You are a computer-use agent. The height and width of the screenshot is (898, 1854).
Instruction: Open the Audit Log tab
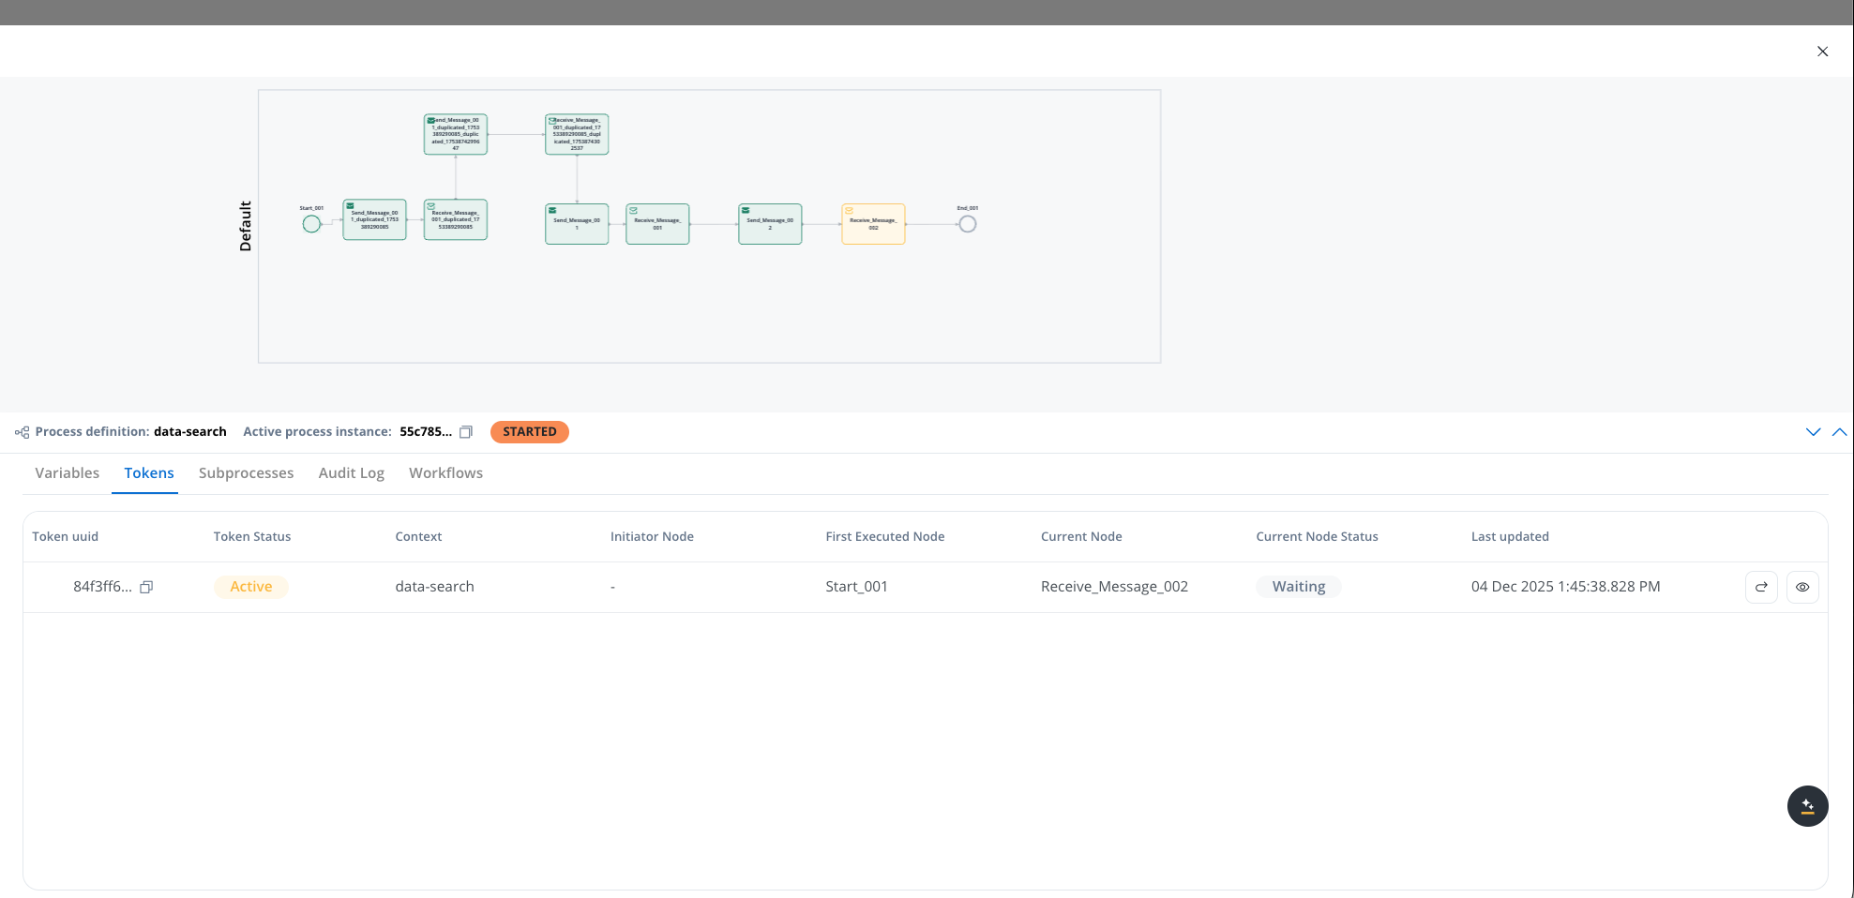coord(352,473)
